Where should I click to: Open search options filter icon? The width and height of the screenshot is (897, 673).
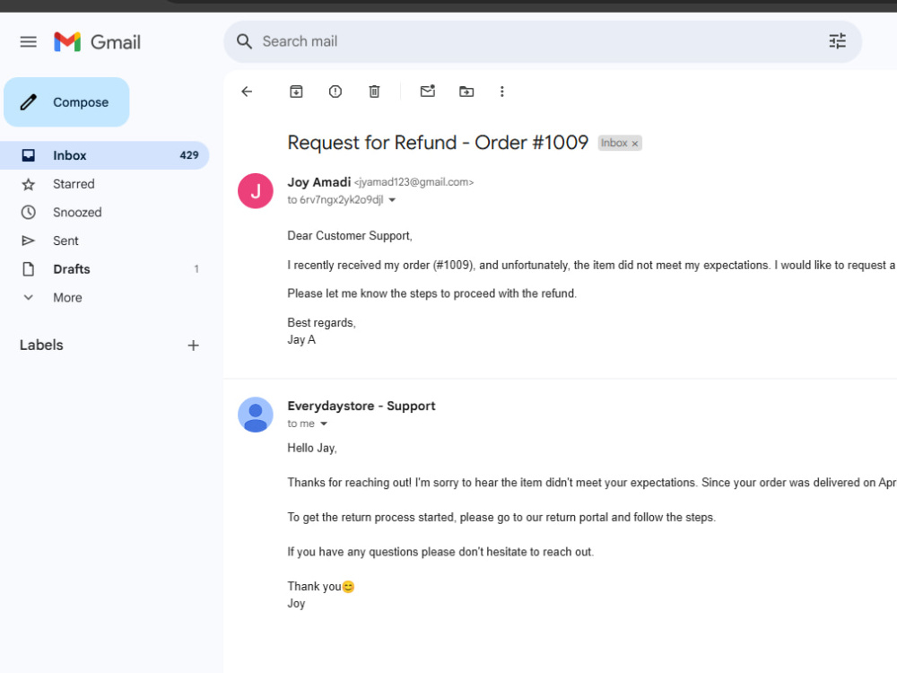click(x=838, y=41)
